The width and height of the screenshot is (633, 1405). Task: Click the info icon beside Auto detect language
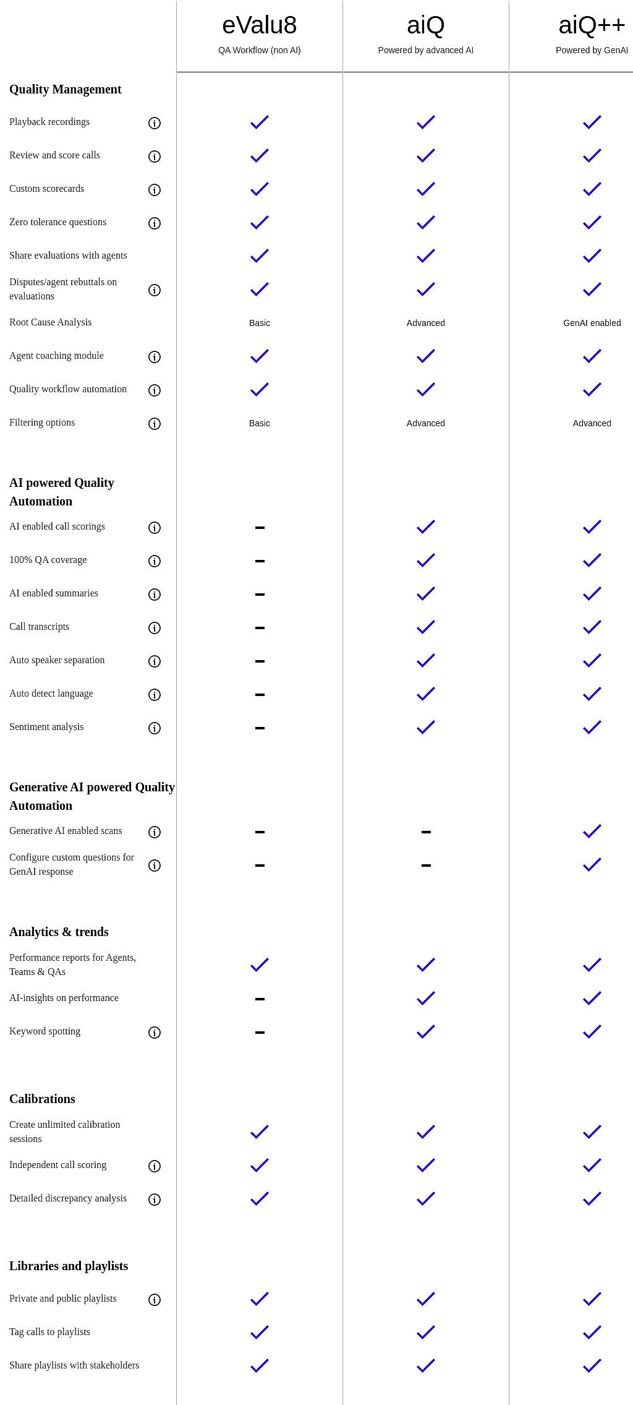tap(154, 695)
